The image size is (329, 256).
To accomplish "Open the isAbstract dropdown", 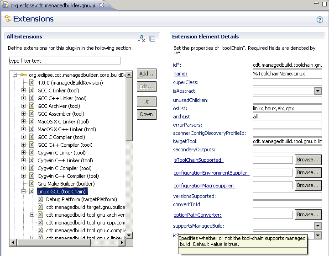I will pos(318,91).
